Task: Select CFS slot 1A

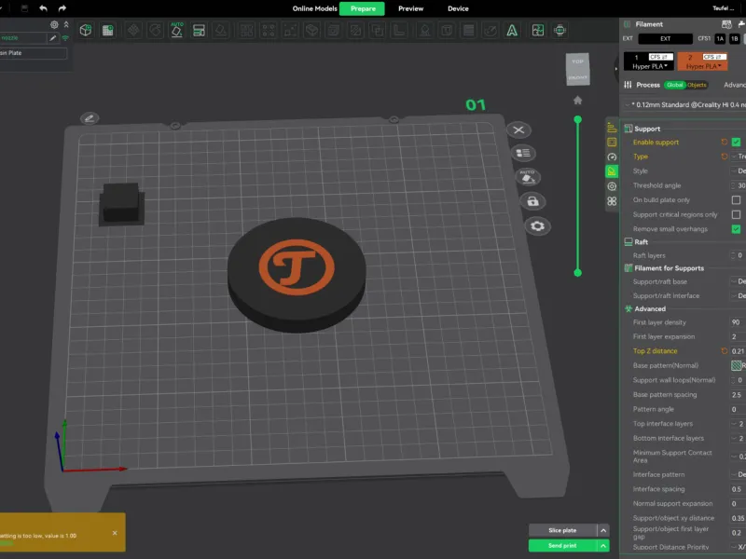Action: tap(720, 39)
